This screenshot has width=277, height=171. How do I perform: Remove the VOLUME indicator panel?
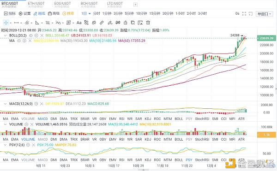click(32, 124)
